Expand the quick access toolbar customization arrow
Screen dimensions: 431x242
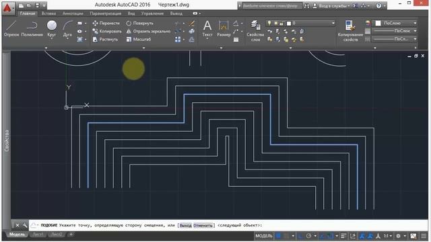44,5
